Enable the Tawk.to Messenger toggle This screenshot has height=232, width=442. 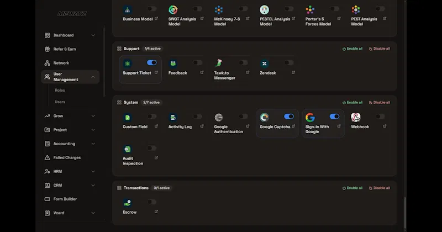click(x=243, y=62)
